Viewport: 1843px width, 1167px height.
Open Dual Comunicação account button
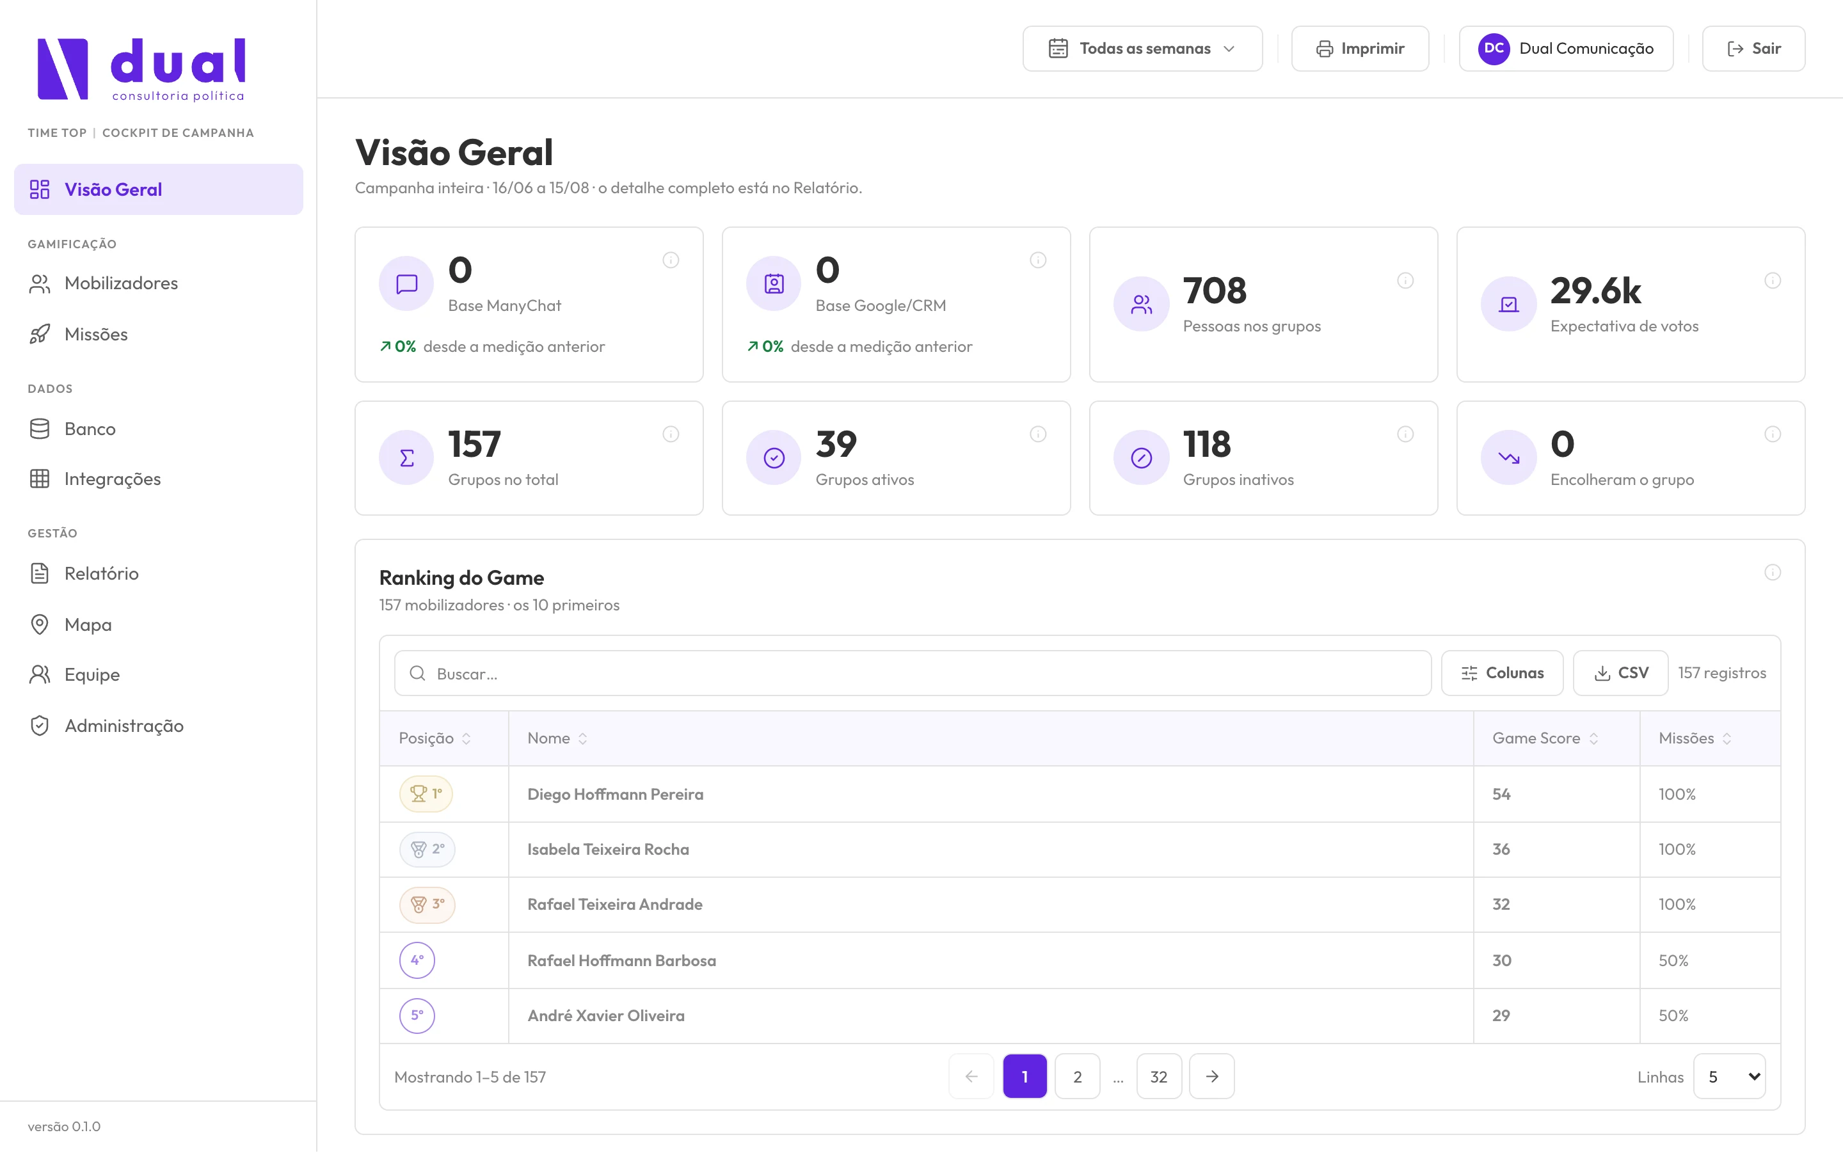[x=1566, y=49]
